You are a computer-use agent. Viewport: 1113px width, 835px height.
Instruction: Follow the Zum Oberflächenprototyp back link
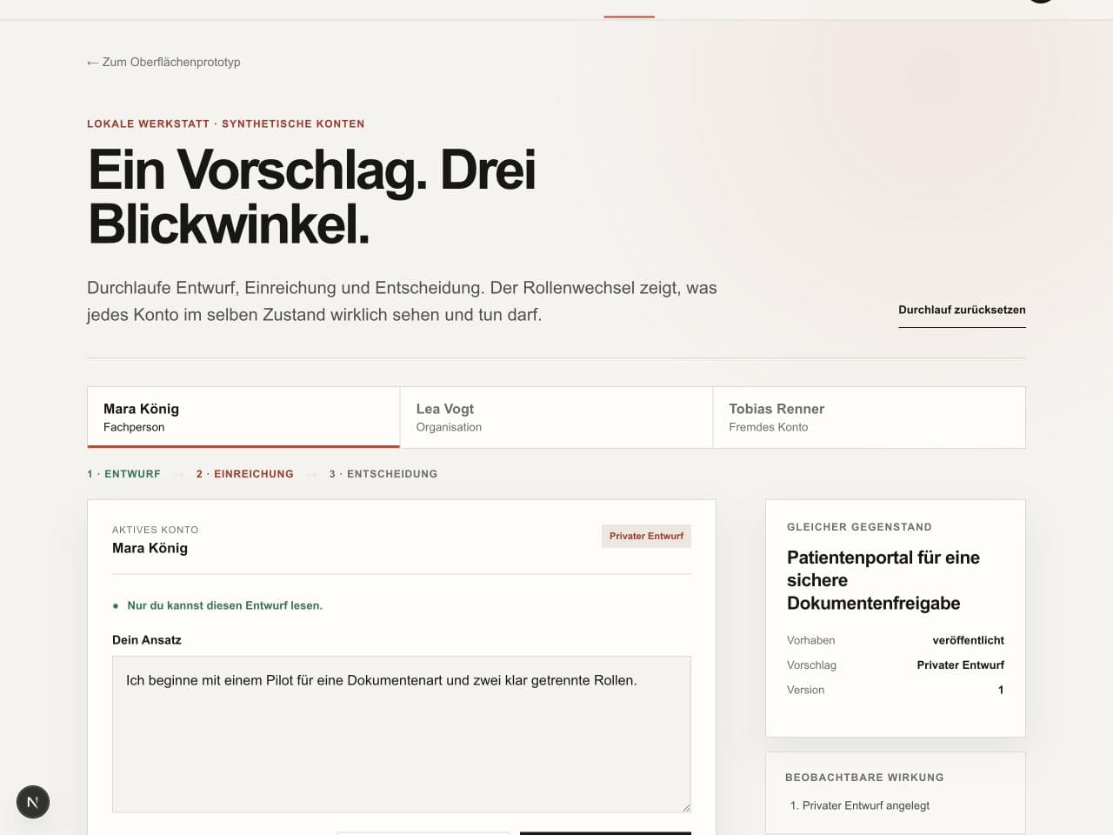click(163, 62)
